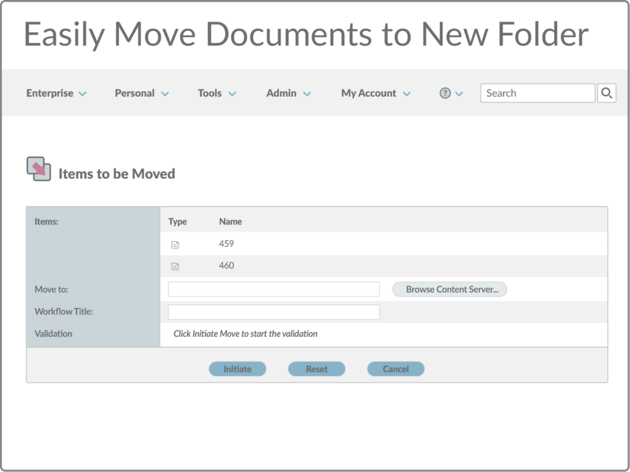Screen dimensions: 630x472
Task: Open the Tools menu
Action: tap(209, 93)
